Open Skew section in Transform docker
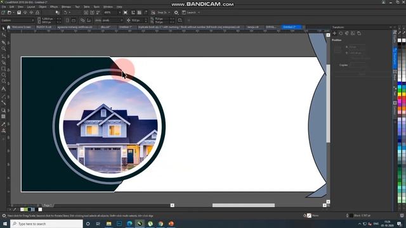 (359, 34)
